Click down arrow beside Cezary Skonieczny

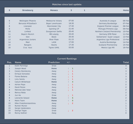[68, 71]
